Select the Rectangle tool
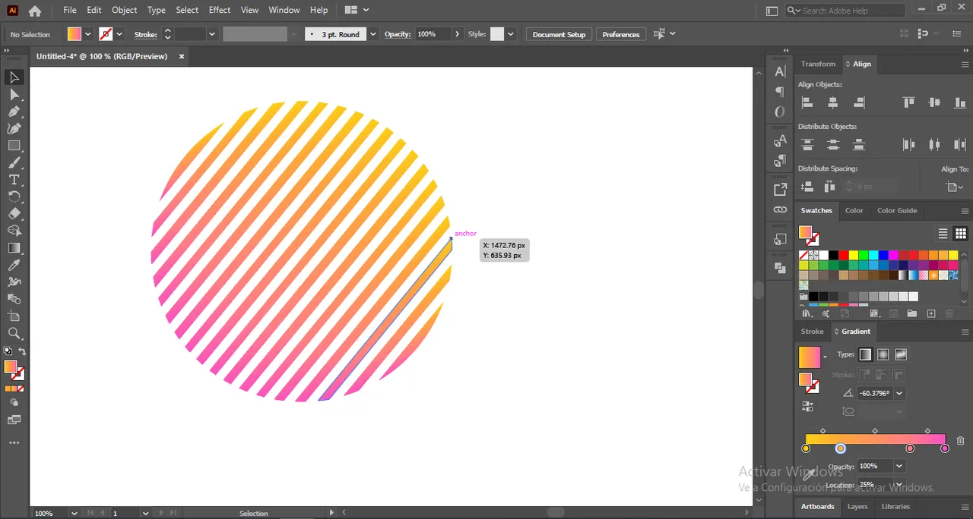Screen dimensions: 973x519 pyautogui.click(x=14, y=146)
